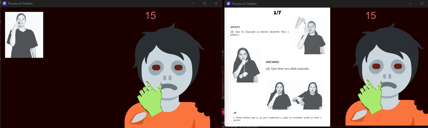428x128 pixels.
Task: Click the ANCIANO heading text
Action: 272,62
